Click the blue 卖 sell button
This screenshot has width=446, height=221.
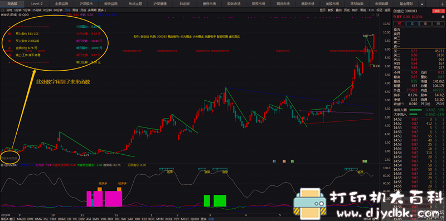[x=413, y=23]
